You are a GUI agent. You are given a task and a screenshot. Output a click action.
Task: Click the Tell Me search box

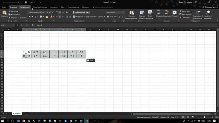pos(103,7)
